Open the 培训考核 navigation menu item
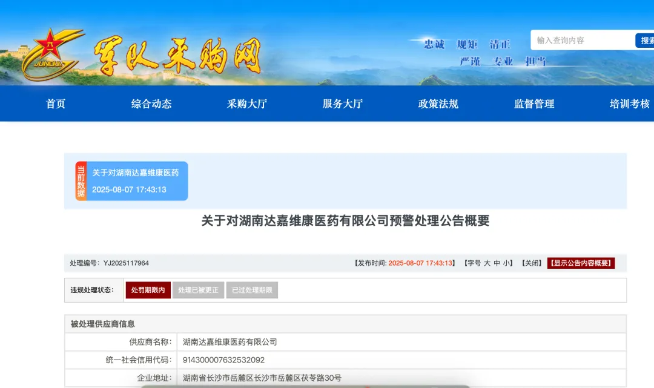The width and height of the screenshot is (654, 388). click(x=630, y=104)
